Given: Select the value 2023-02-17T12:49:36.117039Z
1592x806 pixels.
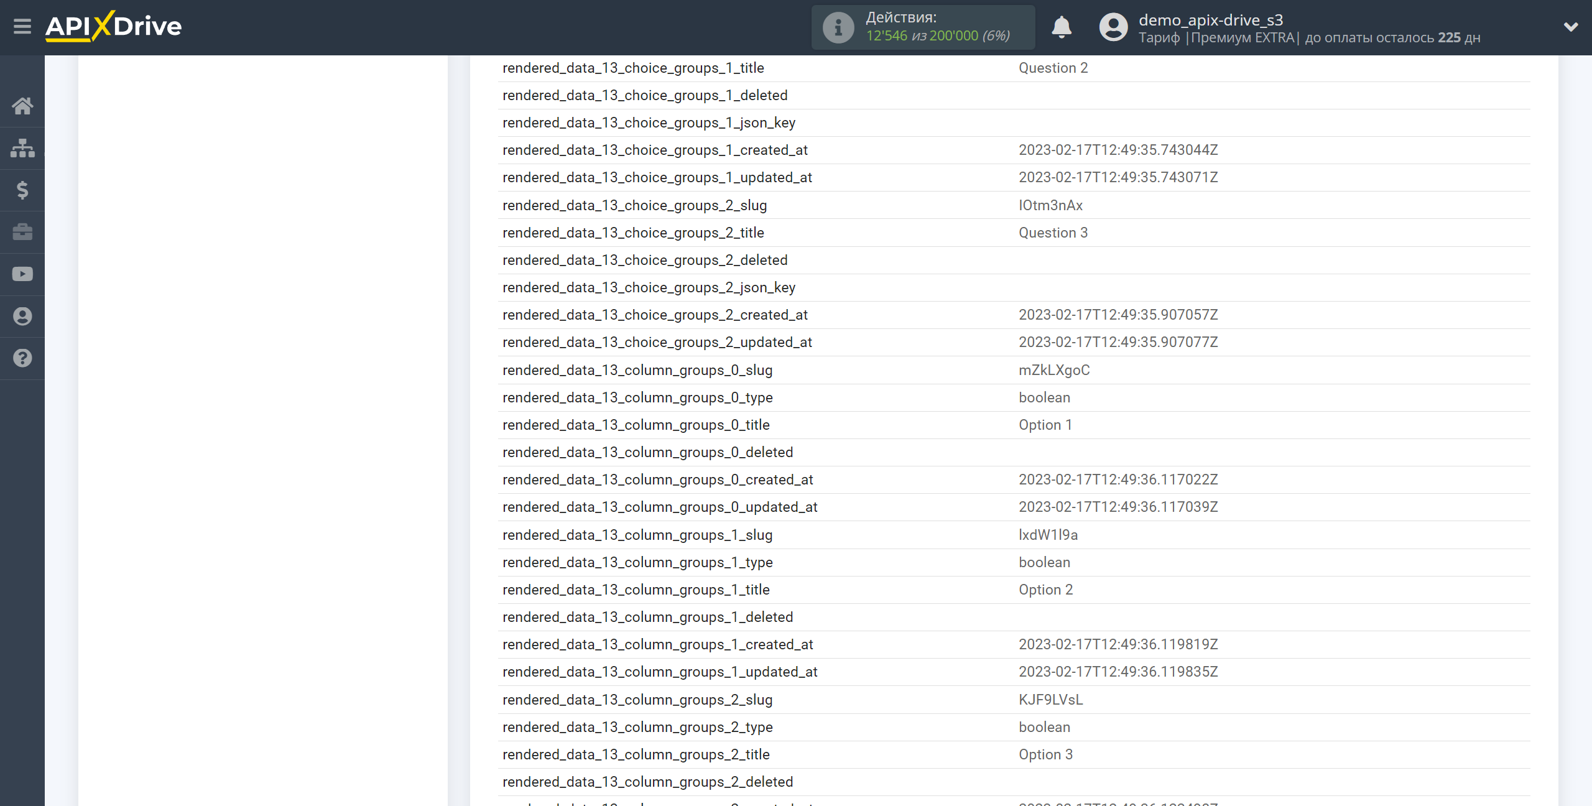Looking at the screenshot, I should pyautogui.click(x=1118, y=507).
